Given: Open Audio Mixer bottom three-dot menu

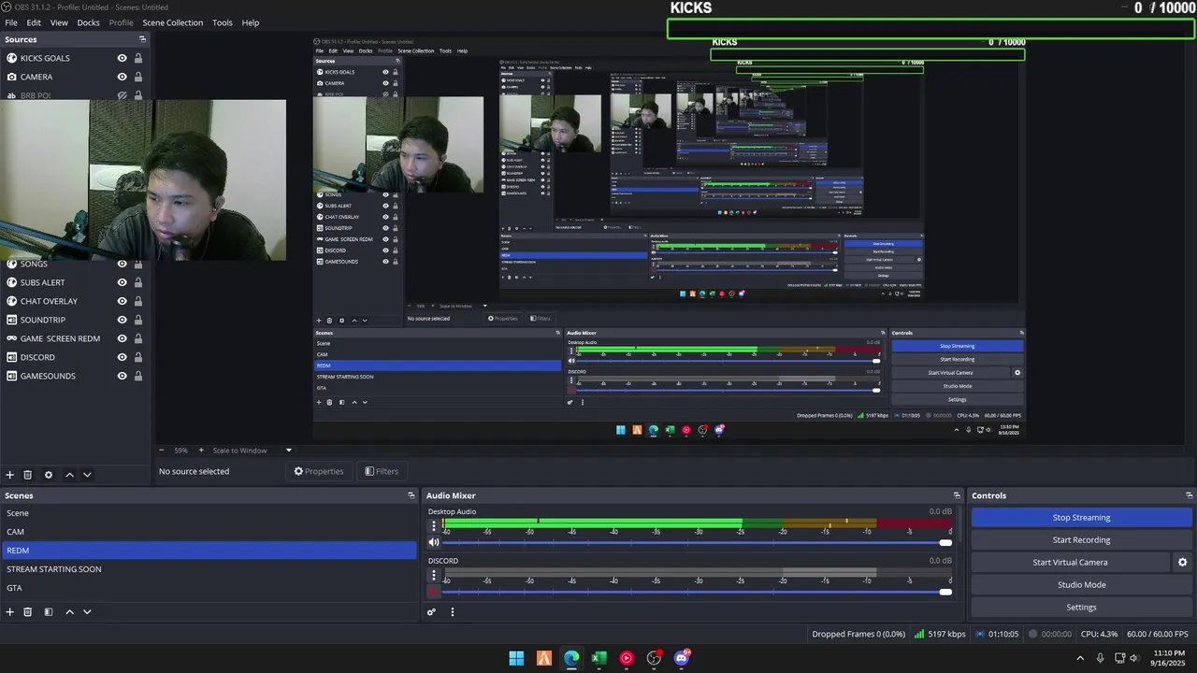Looking at the screenshot, I should tap(453, 612).
